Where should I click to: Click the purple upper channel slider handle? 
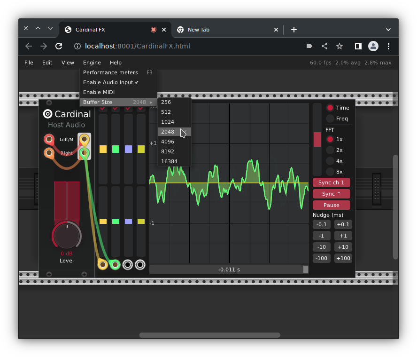click(x=129, y=149)
